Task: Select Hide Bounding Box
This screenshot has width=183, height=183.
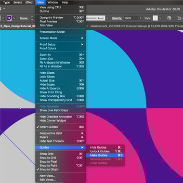Action: point(61,96)
